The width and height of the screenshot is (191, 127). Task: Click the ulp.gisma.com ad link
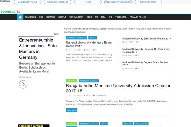click(x=26, y=77)
